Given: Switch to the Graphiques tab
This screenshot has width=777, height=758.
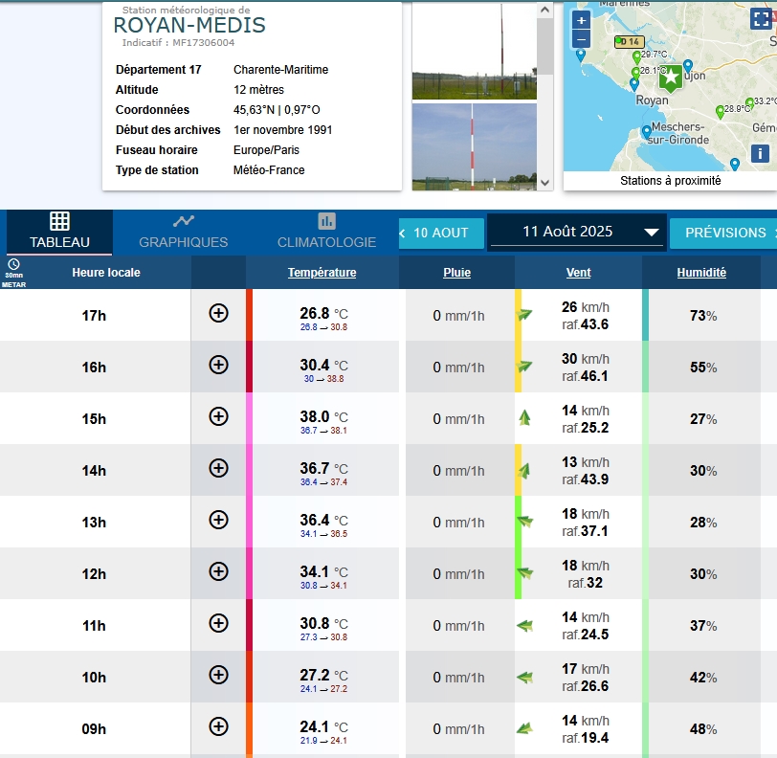Looking at the screenshot, I should tap(183, 232).
